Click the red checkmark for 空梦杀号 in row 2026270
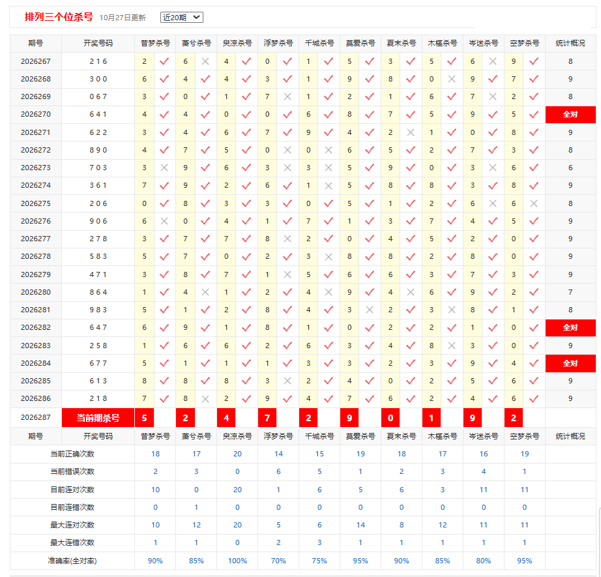The width and height of the screenshot is (601, 577). click(534, 114)
